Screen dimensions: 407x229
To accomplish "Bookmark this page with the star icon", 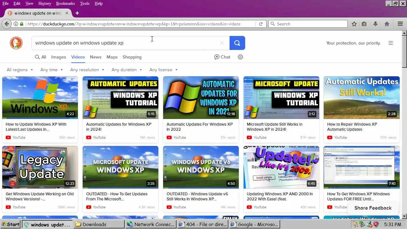I will click(354, 24).
